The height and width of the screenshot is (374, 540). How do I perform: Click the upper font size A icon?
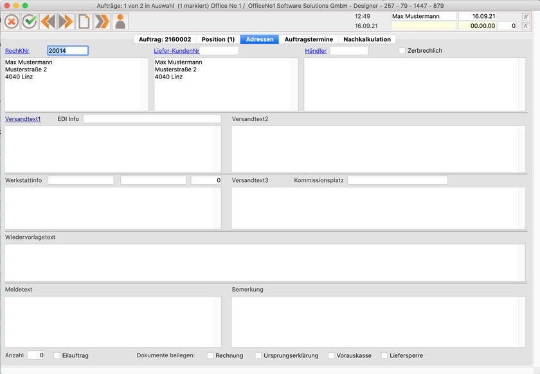(x=526, y=17)
